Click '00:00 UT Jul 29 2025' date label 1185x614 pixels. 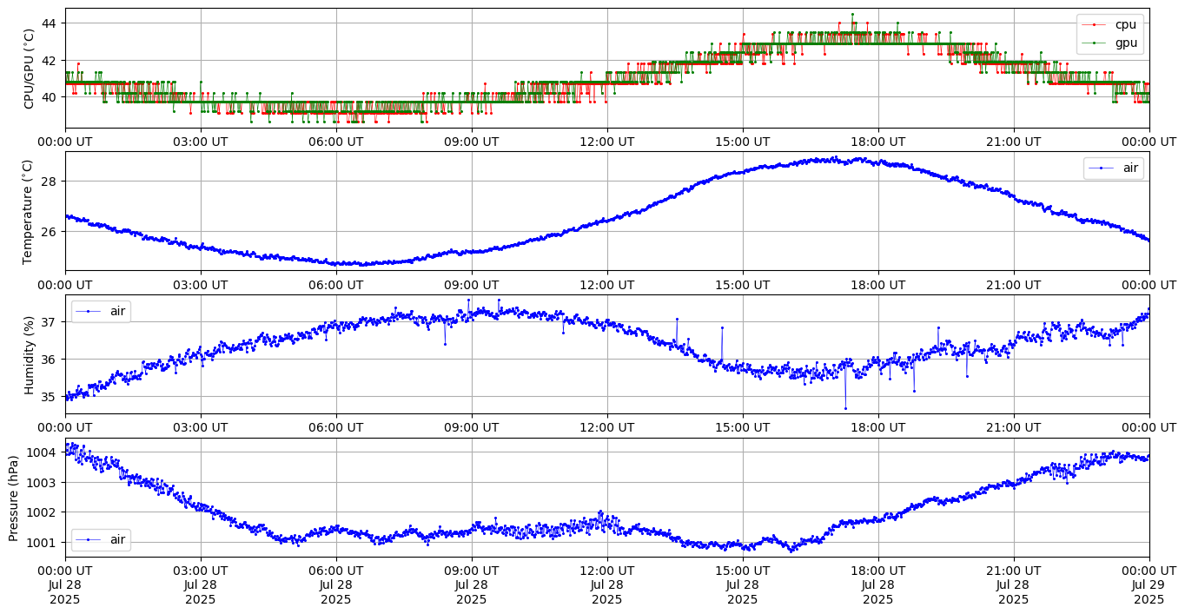pos(1149,584)
